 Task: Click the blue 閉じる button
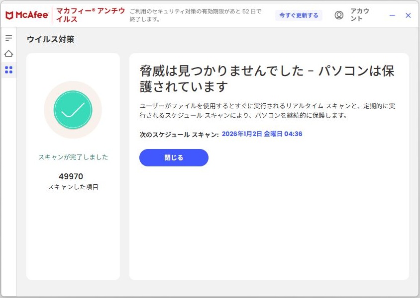174,158
